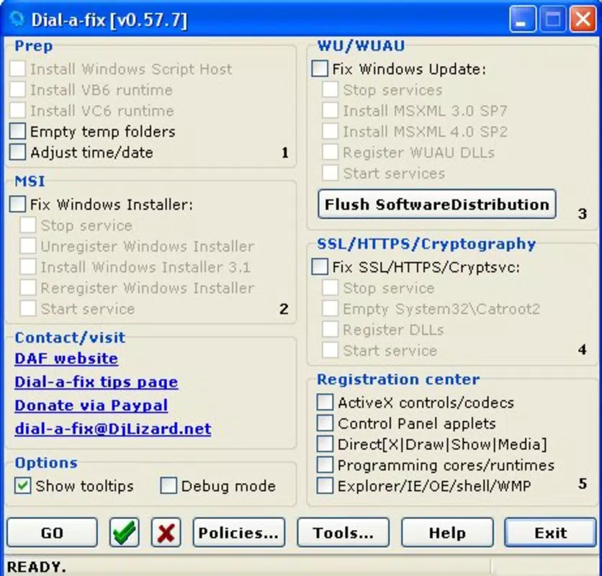Open Dial-a-fix tips page link
This screenshot has width=602, height=576.
pyautogui.click(x=96, y=382)
